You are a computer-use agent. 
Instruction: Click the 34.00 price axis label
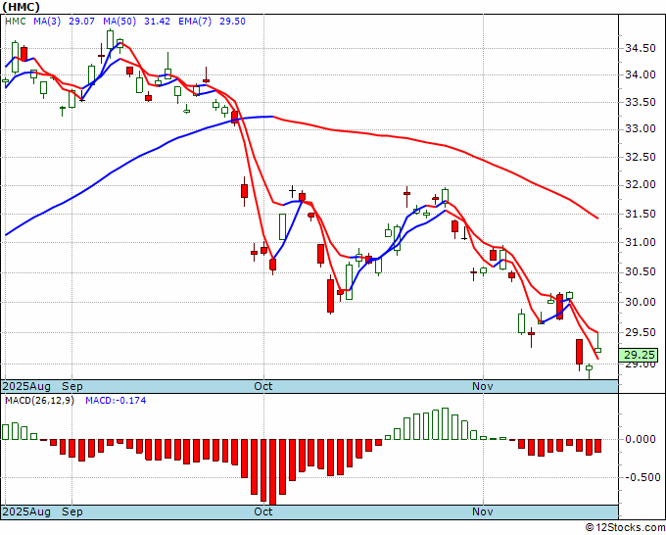pyautogui.click(x=641, y=75)
